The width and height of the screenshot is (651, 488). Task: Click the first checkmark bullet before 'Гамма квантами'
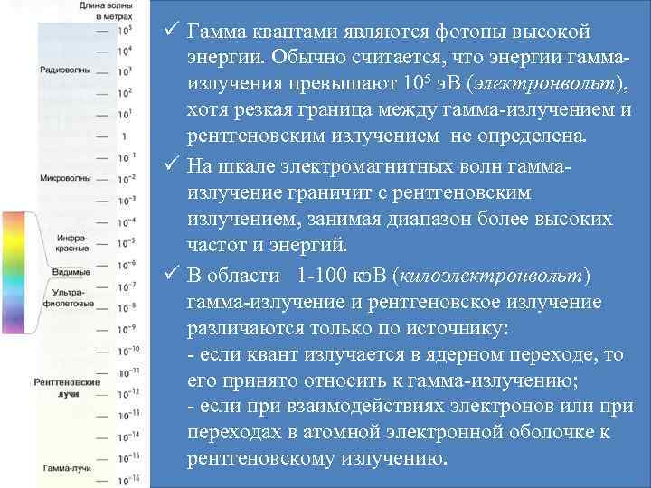tap(172, 29)
